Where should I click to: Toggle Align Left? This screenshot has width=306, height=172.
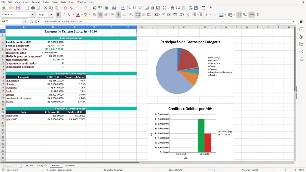point(95,15)
